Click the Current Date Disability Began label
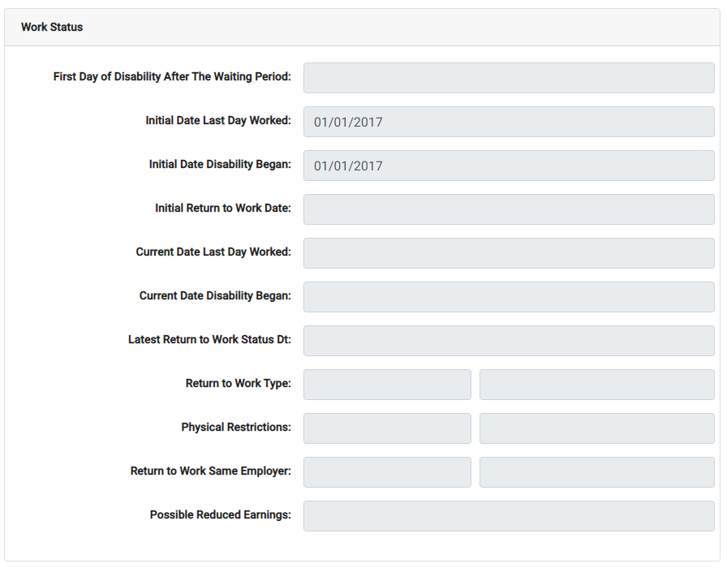 (215, 295)
